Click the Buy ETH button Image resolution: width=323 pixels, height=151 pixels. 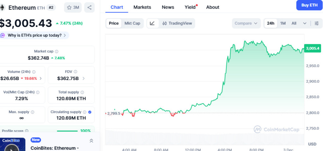pos(309,5)
